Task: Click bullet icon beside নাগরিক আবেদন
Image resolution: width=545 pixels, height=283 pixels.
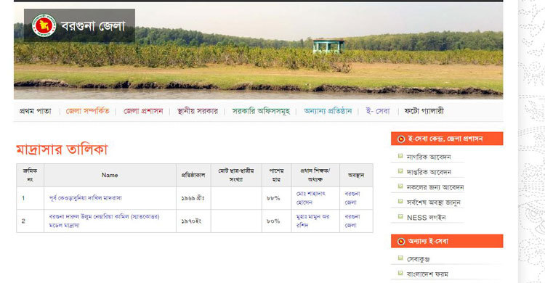Action: [x=400, y=156]
